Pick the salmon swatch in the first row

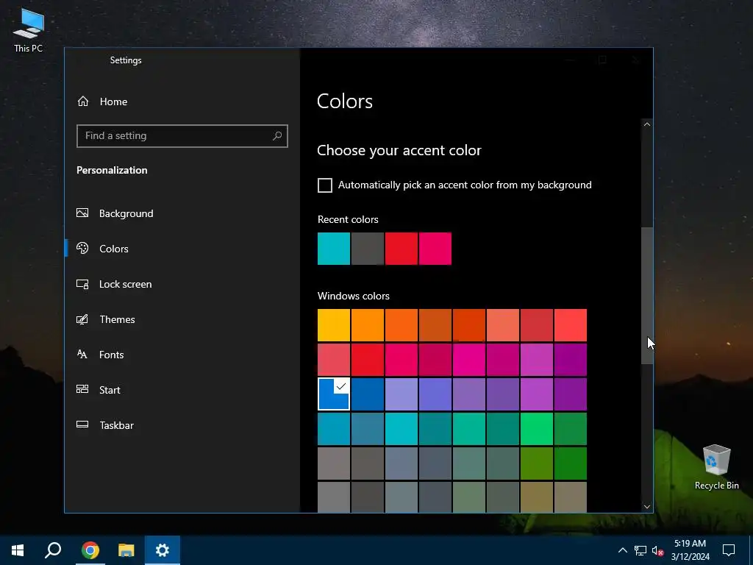click(x=503, y=325)
